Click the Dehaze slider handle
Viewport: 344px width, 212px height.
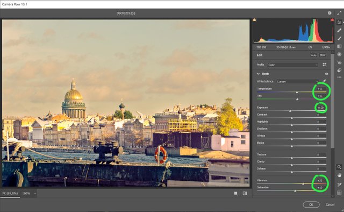pyautogui.click(x=291, y=172)
